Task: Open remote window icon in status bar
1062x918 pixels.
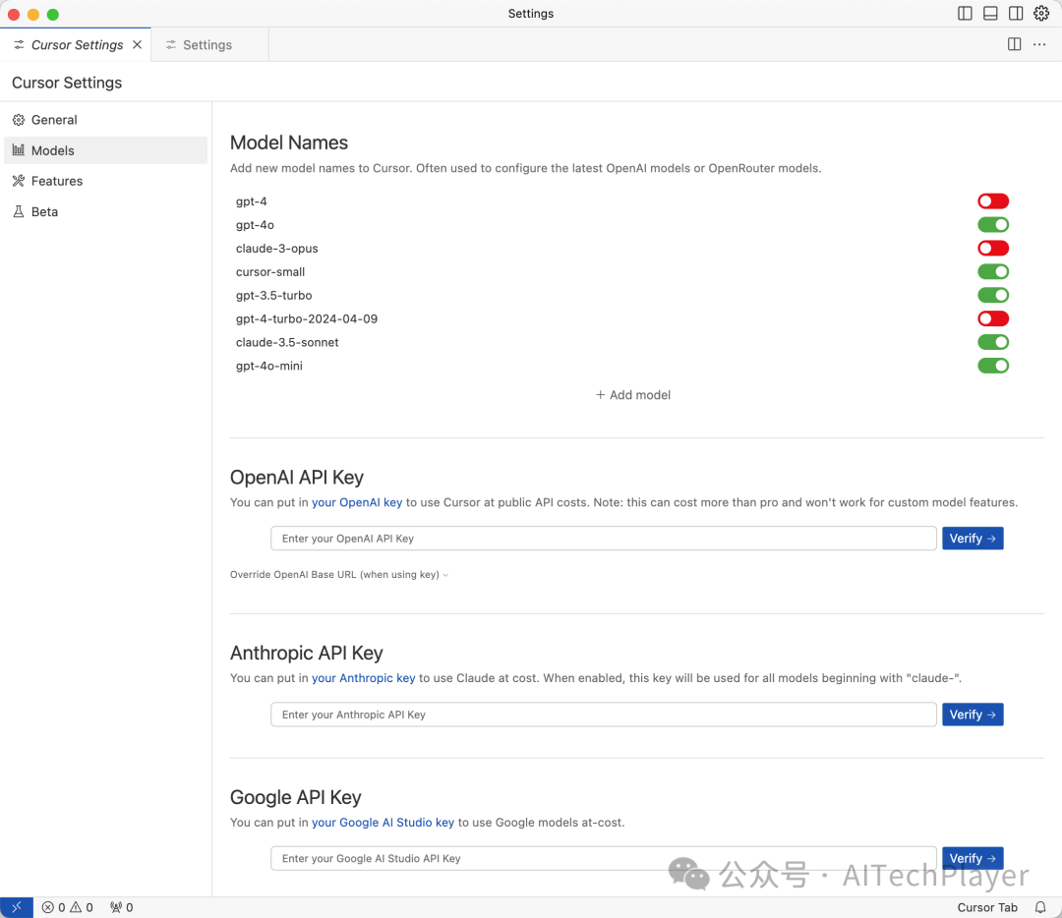Action: point(17,907)
